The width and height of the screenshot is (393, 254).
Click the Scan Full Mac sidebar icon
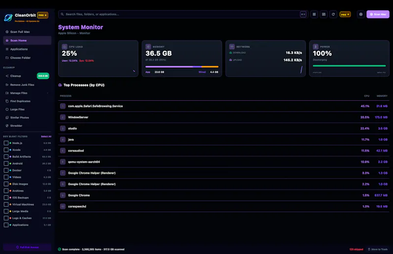7,32
